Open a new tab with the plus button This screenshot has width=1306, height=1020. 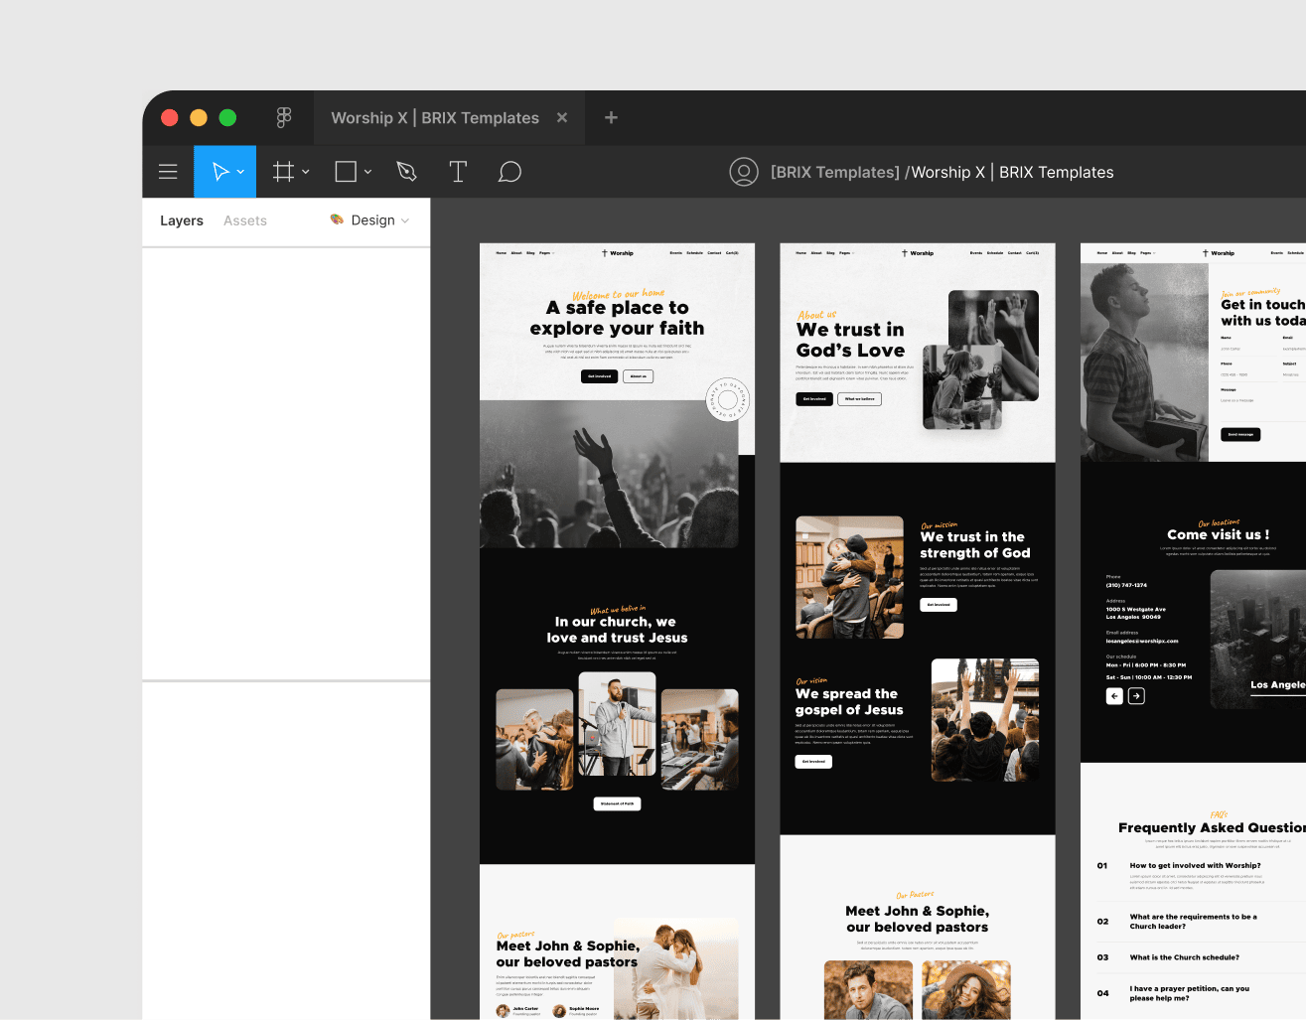(x=610, y=117)
